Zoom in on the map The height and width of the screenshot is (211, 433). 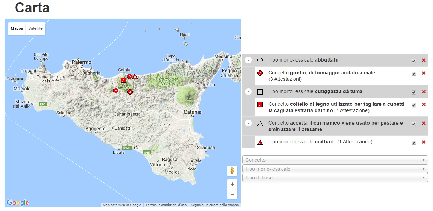[232, 184]
